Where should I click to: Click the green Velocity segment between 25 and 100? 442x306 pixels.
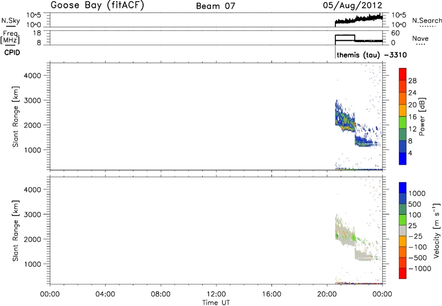coord(403,220)
